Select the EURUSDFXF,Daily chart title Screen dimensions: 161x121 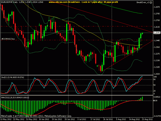(9, 2)
